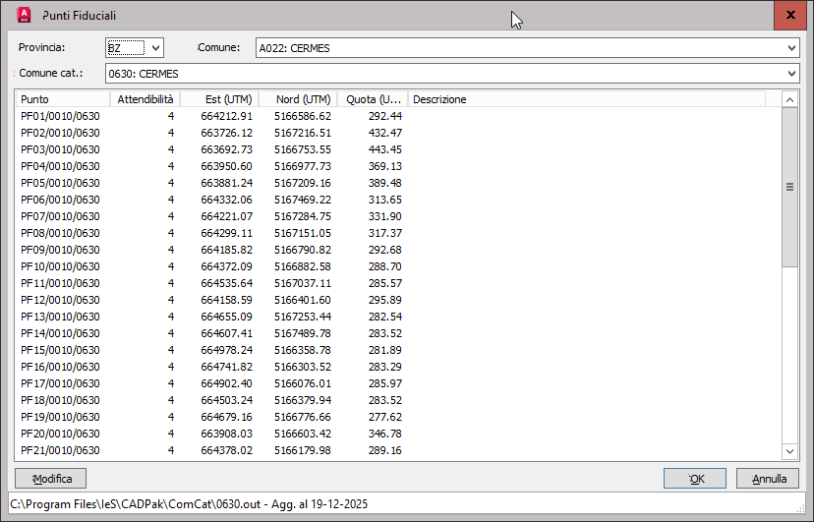The width and height of the screenshot is (814, 522).
Task: Sort by the Attendibilità column header
Action: click(x=145, y=99)
